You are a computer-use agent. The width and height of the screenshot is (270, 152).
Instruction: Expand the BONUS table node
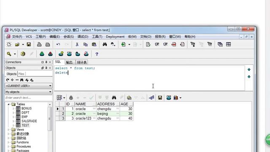pos(13,109)
